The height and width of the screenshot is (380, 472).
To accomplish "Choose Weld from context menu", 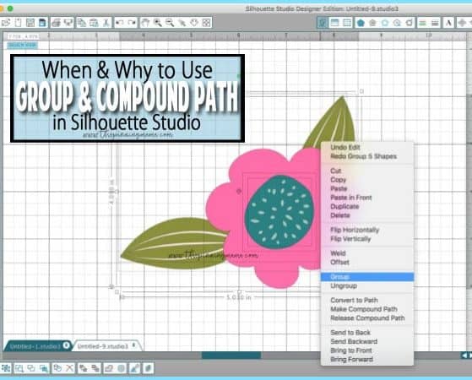I will click(338, 253).
